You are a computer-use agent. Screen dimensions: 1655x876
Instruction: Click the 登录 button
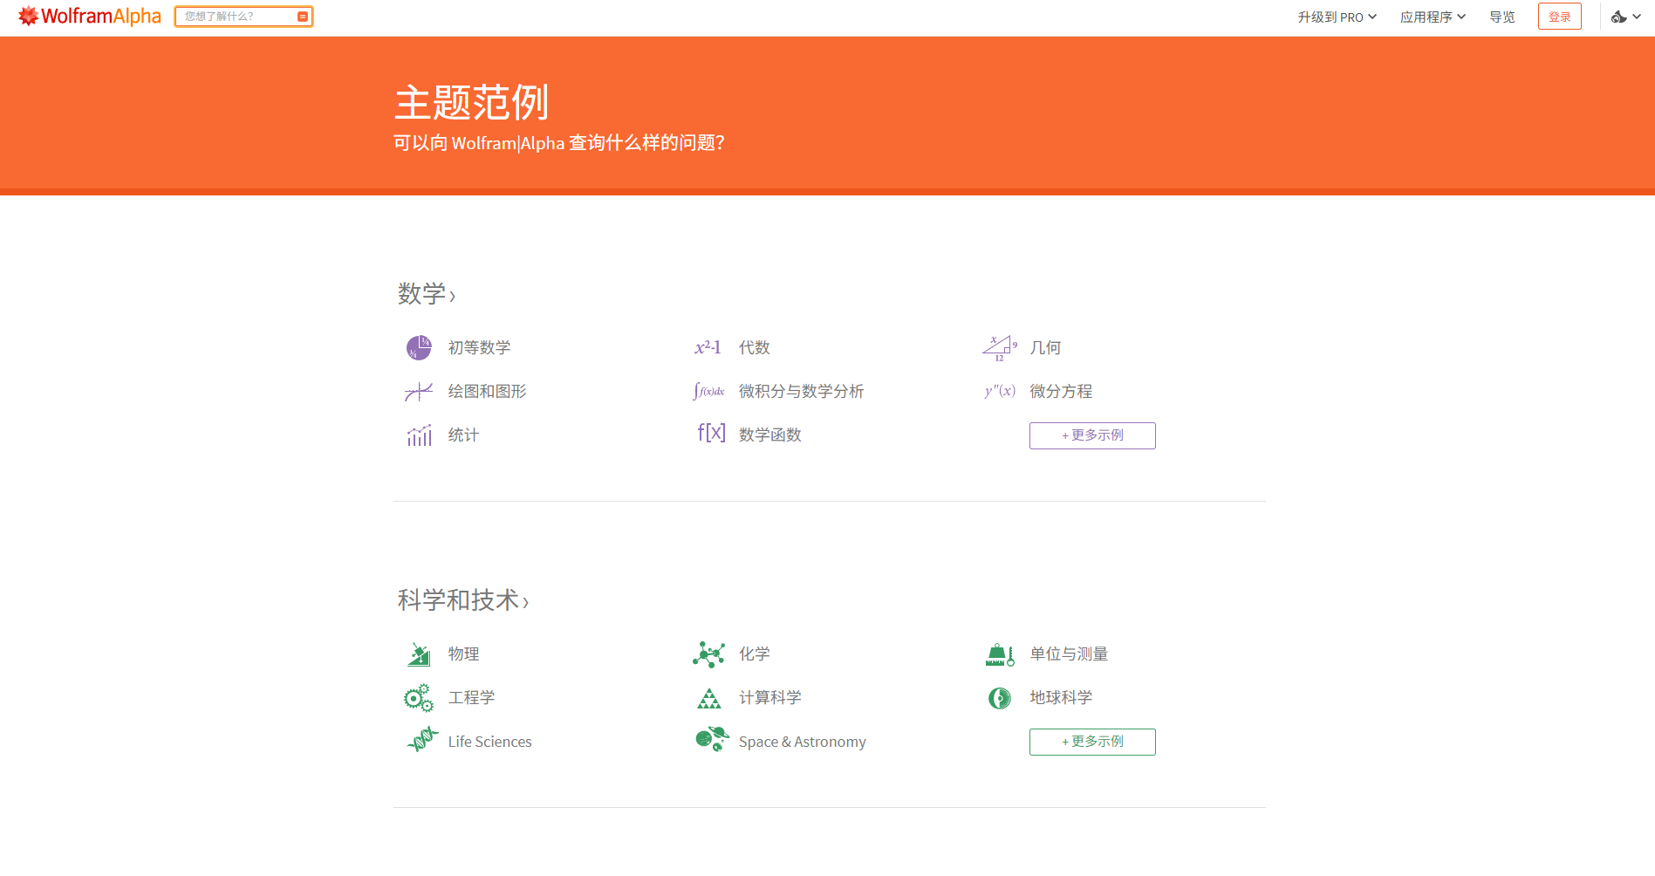click(x=1559, y=16)
